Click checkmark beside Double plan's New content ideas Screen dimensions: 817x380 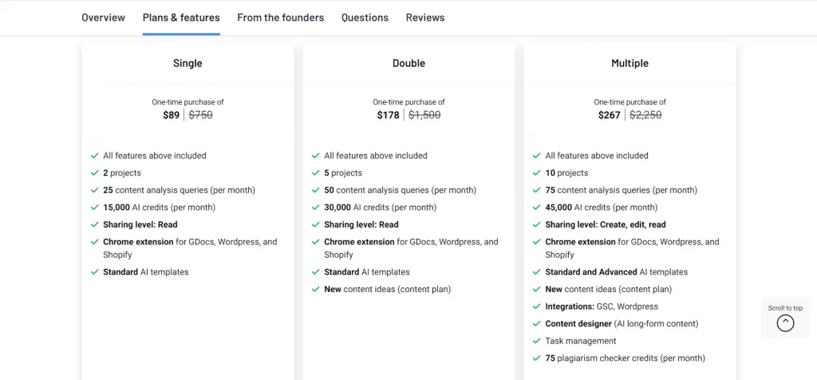click(316, 289)
